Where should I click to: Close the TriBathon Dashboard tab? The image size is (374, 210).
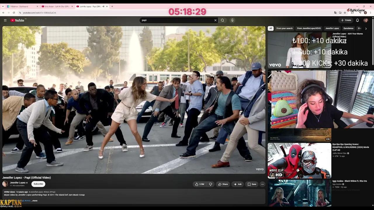tap(37, 6)
